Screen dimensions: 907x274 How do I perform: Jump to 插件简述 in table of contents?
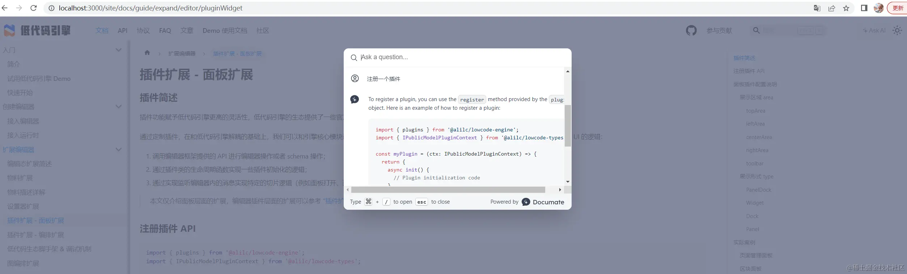point(744,58)
